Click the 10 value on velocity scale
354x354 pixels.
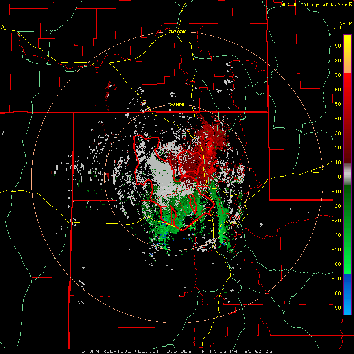(x=338, y=162)
